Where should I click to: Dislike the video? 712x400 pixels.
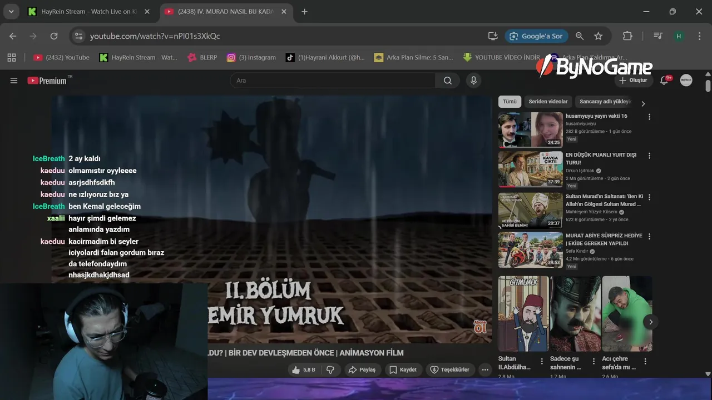click(x=330, y=369)
